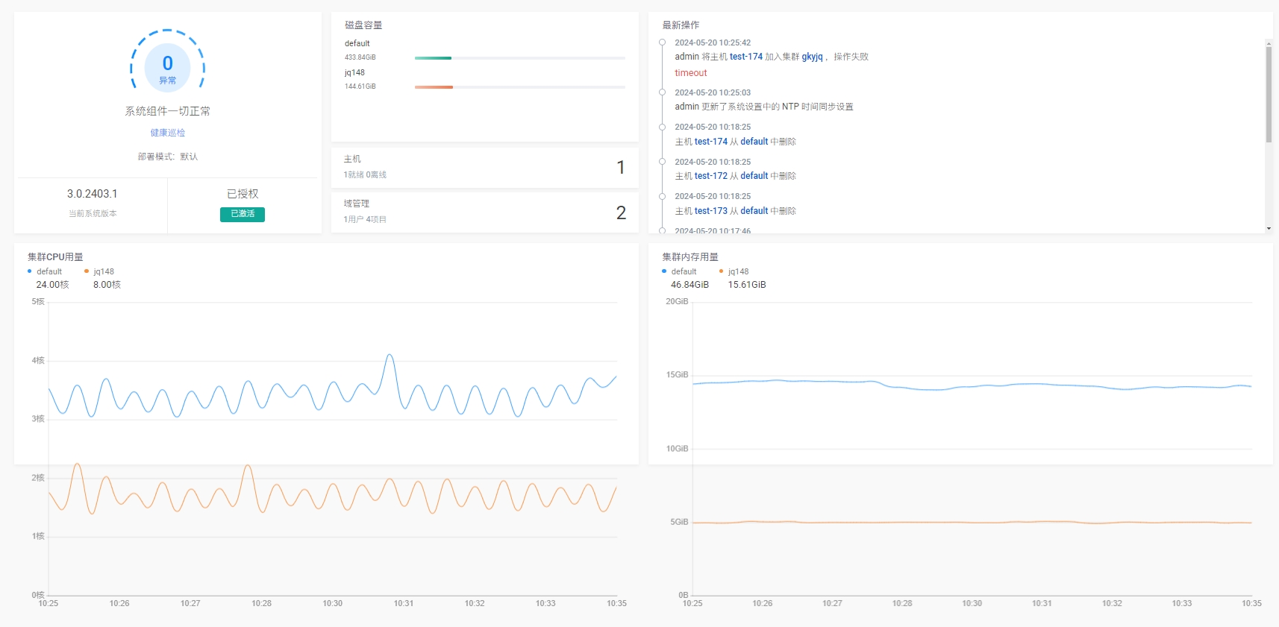Open the test-172 host link
This screenshot has width=1279, height=627.
tap(710, 176)
